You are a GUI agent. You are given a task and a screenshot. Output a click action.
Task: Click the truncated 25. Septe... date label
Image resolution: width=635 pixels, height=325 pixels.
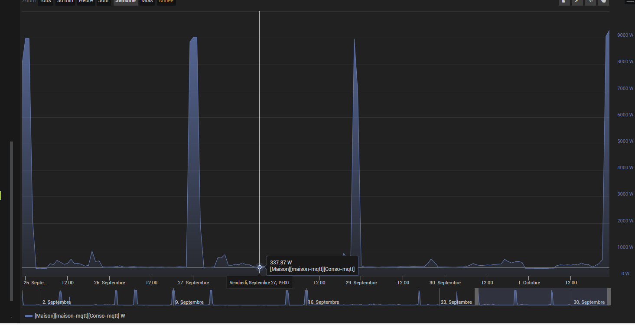click(x=36, y=283)
